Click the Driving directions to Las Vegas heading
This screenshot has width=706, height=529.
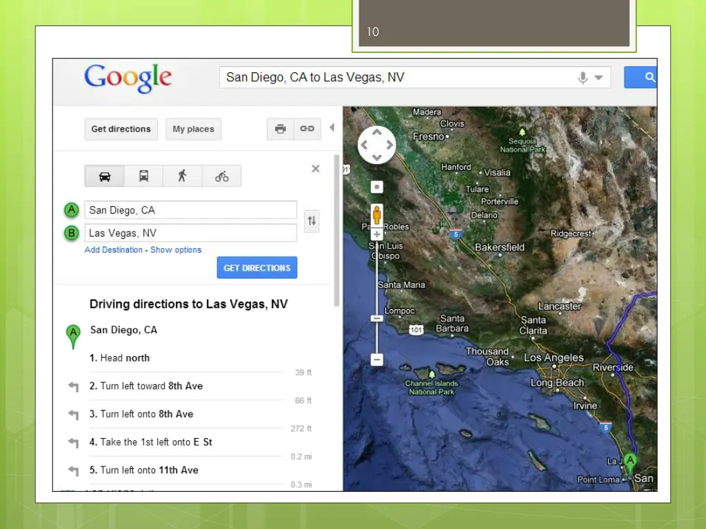[x=189, y=304]
